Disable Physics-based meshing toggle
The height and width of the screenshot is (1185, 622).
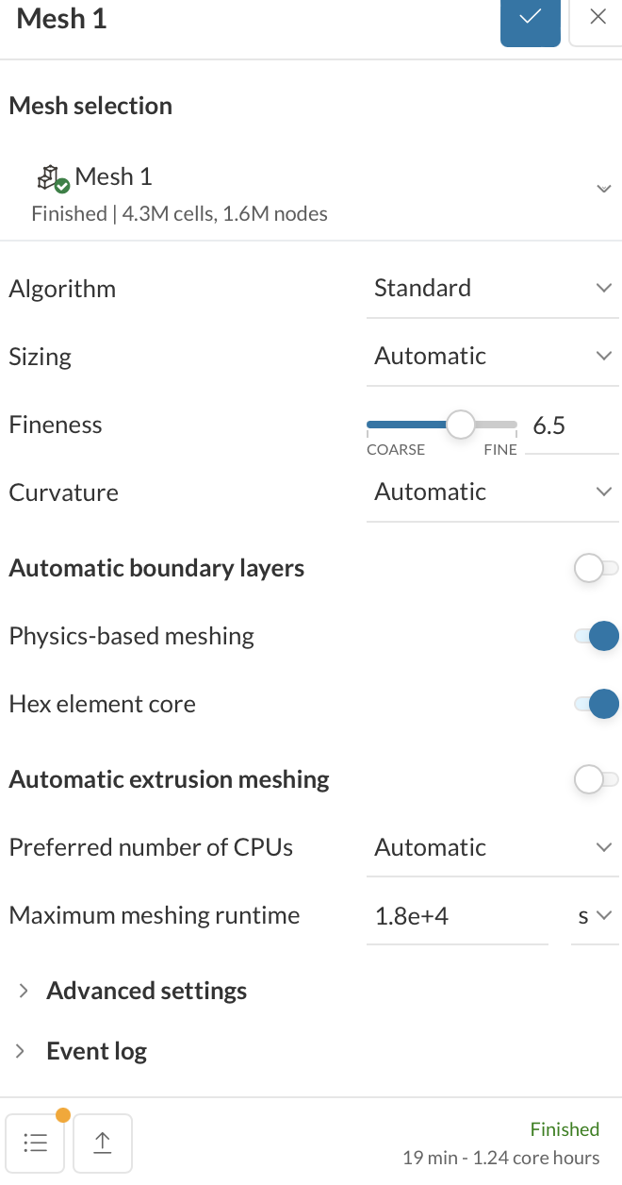596,636
